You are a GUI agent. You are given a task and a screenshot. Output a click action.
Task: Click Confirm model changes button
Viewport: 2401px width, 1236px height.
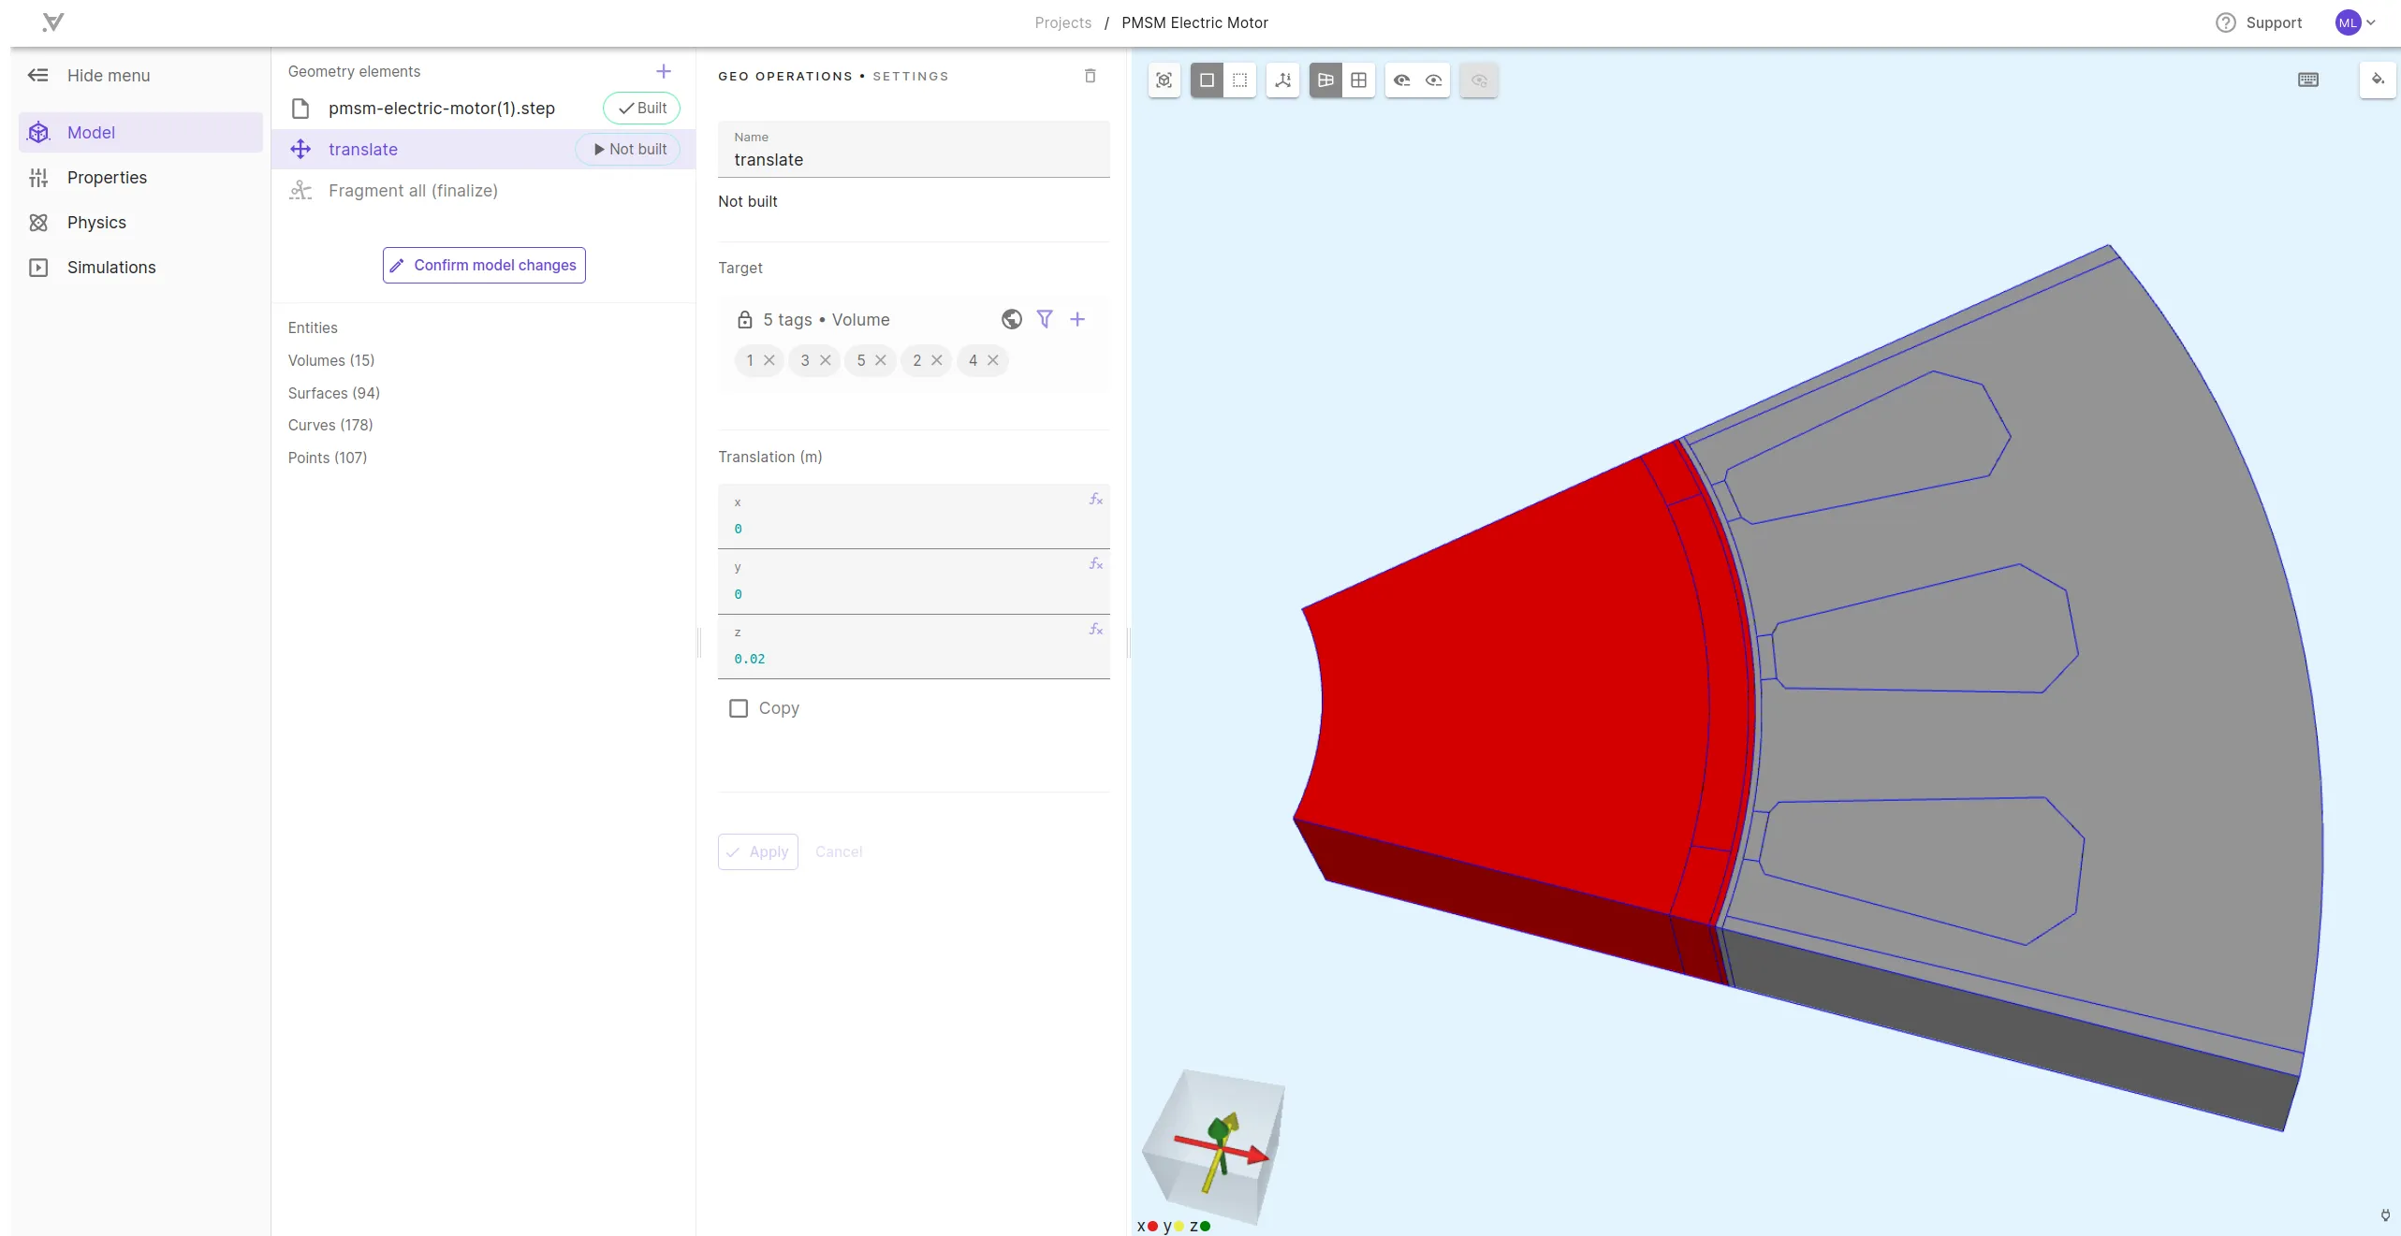pyautogui.click(x=484, y=266)
